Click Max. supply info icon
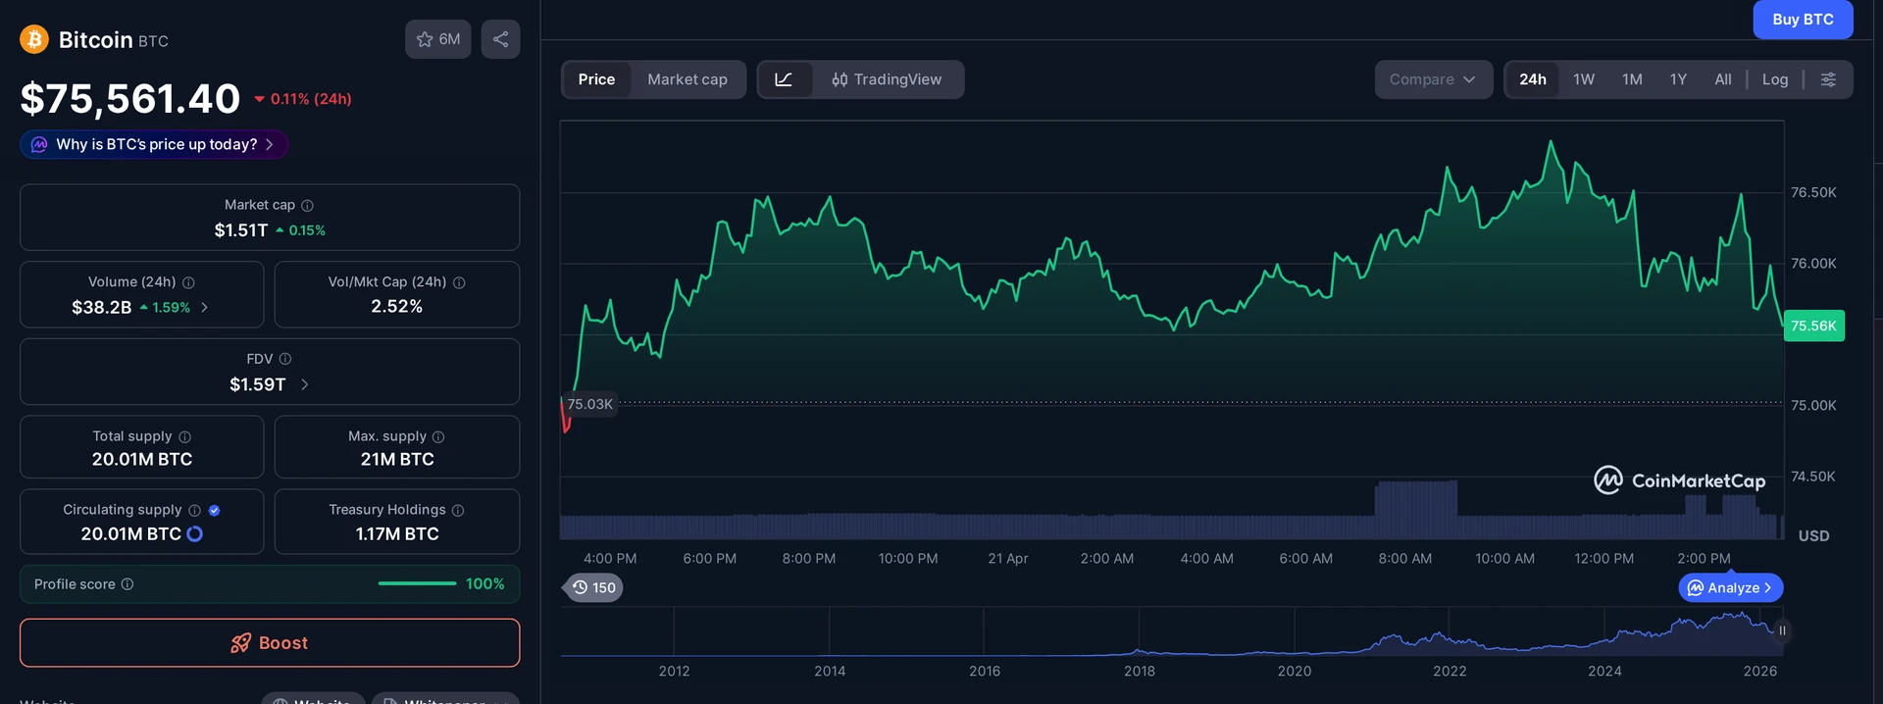 [438, 436]
